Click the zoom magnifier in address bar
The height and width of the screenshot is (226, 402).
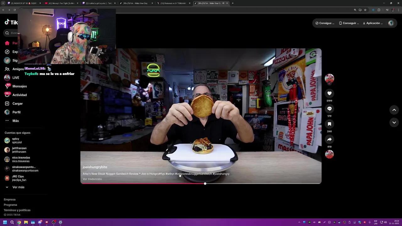pyautogui.click(x=355, y=10)
